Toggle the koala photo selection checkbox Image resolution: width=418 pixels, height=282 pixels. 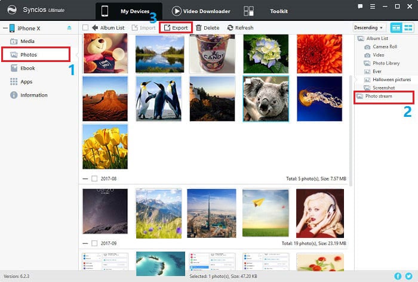click(x=248, y=81)
